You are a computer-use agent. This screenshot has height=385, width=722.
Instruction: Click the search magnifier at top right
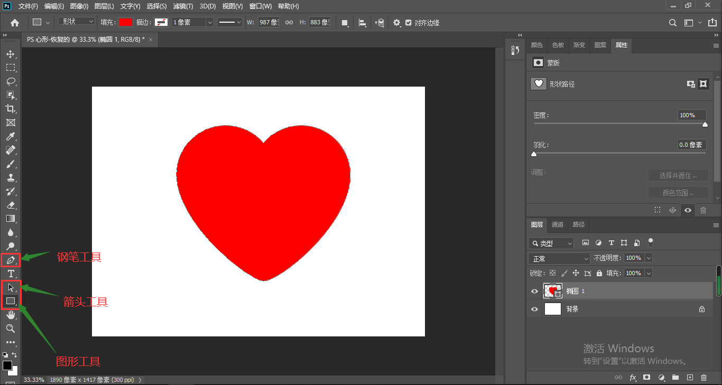pyautogui.click(x=673, y=23)
